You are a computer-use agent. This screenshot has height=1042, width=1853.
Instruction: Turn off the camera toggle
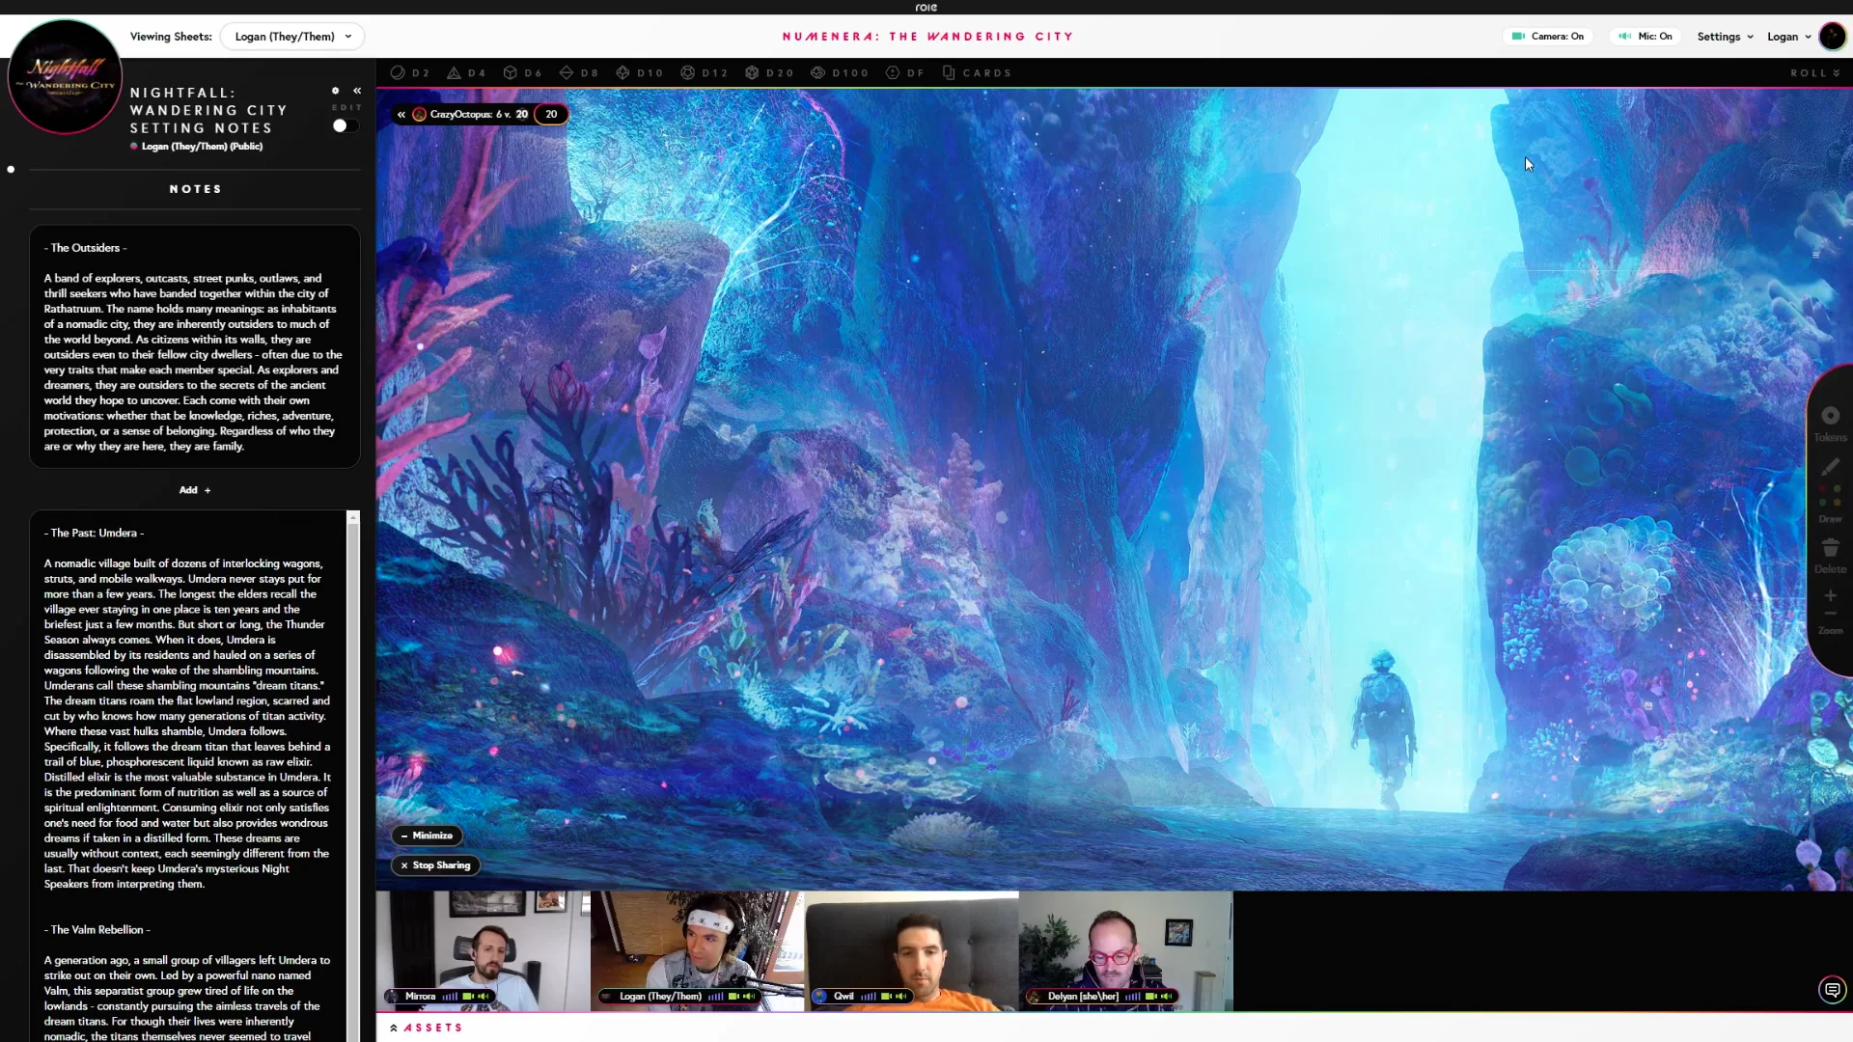pyautogui.click(x=1548, y=37)
